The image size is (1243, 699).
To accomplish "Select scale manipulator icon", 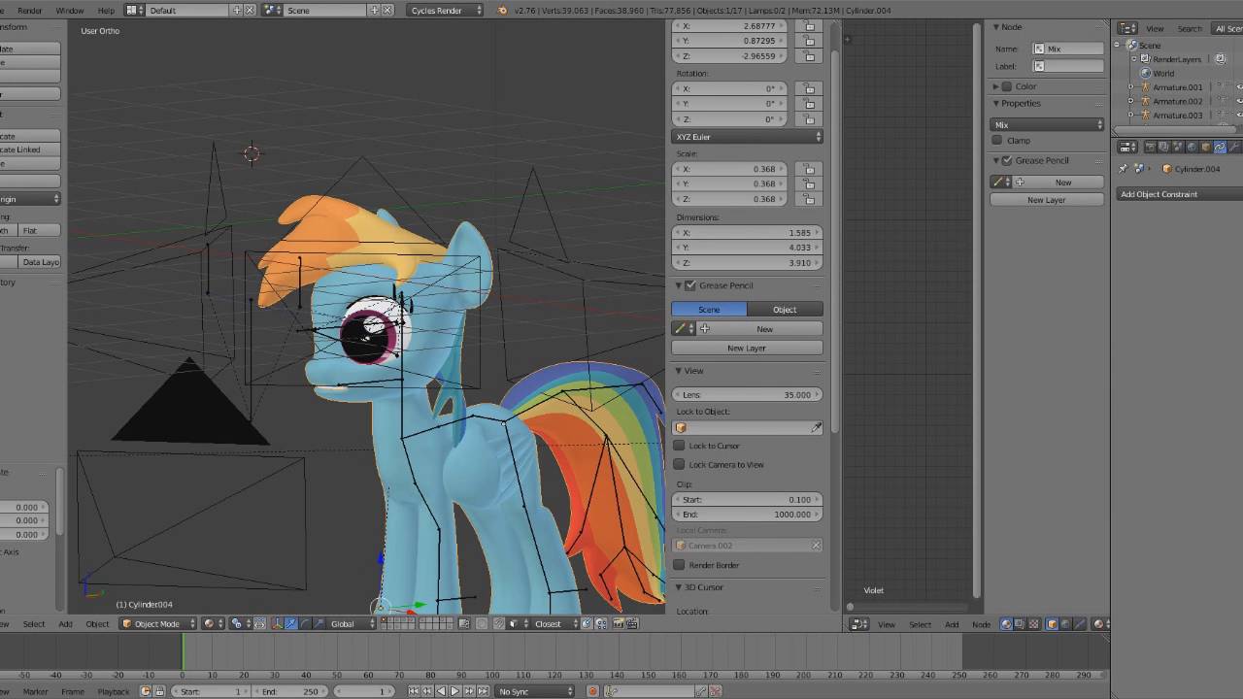I will 319,623.
